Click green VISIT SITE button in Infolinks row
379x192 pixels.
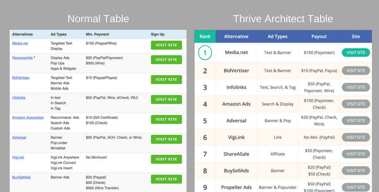pos(166,99)
